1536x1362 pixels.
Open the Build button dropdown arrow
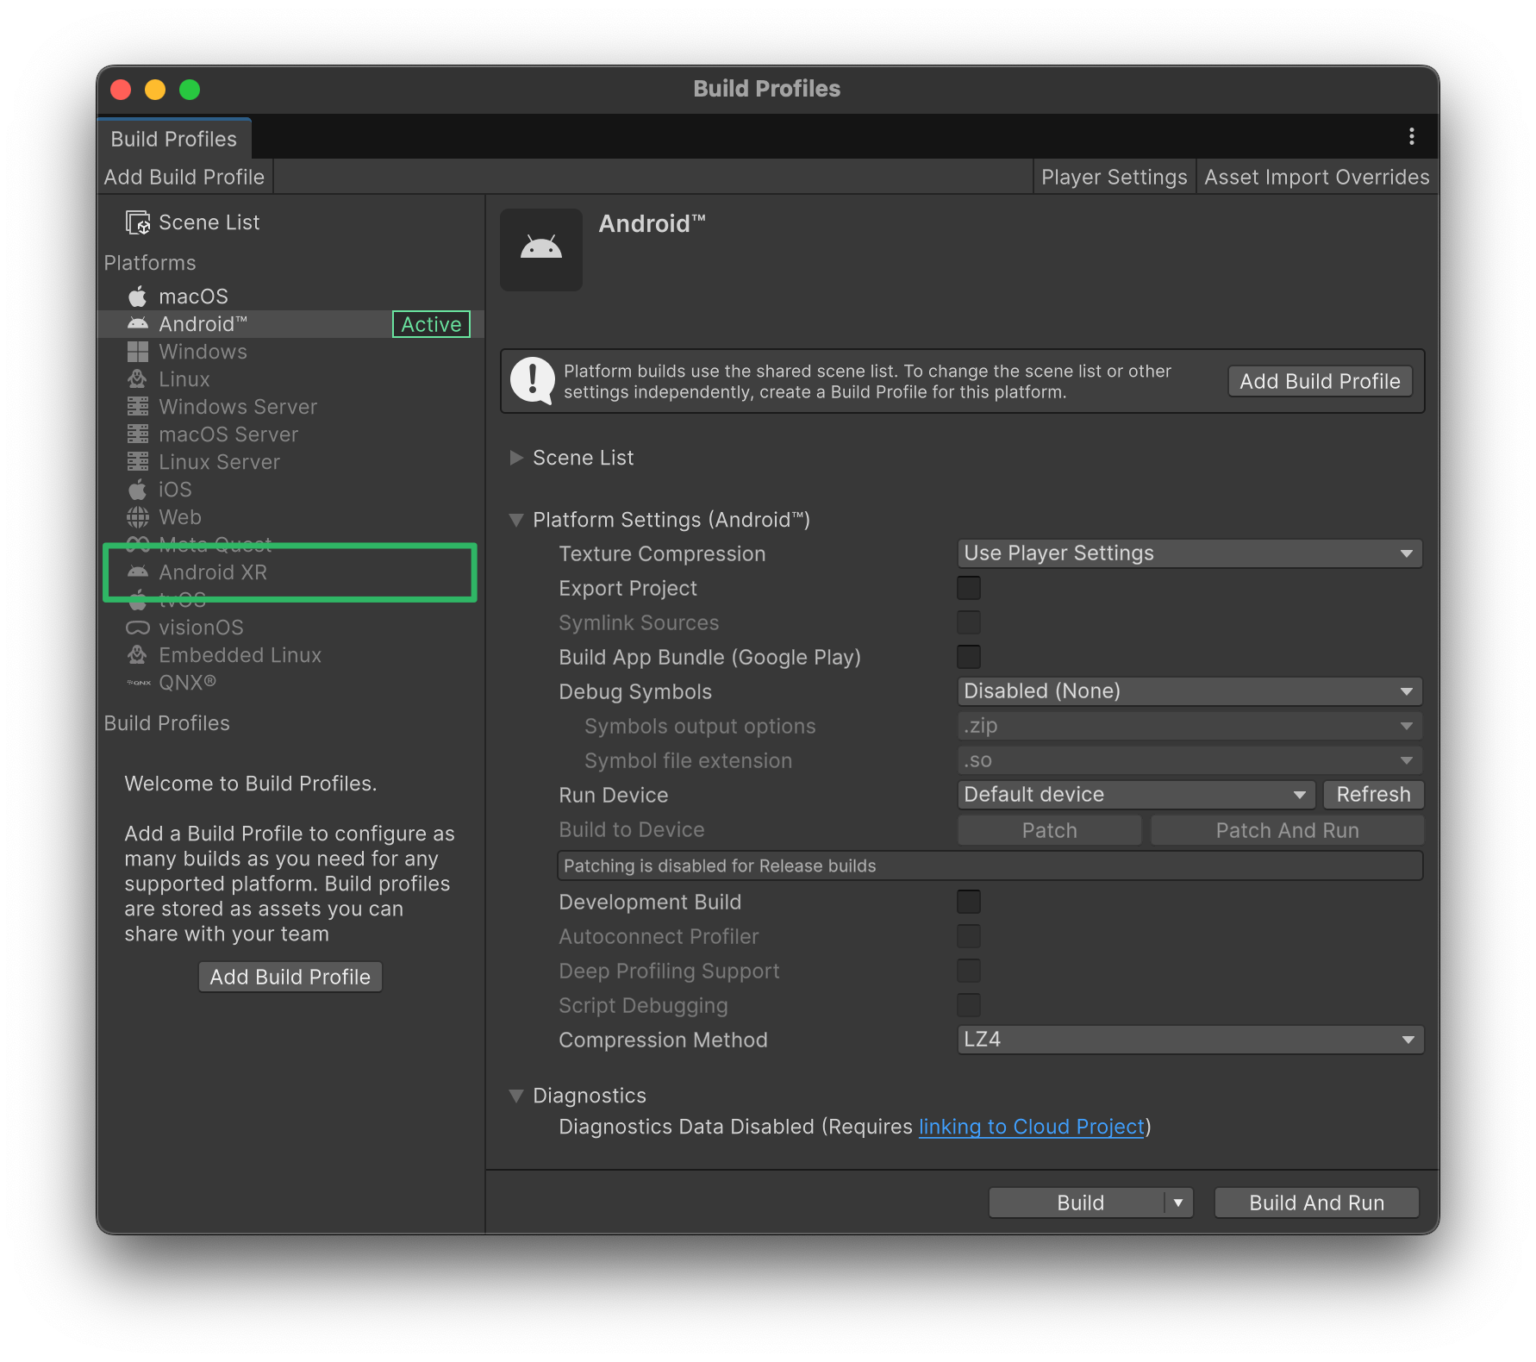(x=1178, y=1203)
